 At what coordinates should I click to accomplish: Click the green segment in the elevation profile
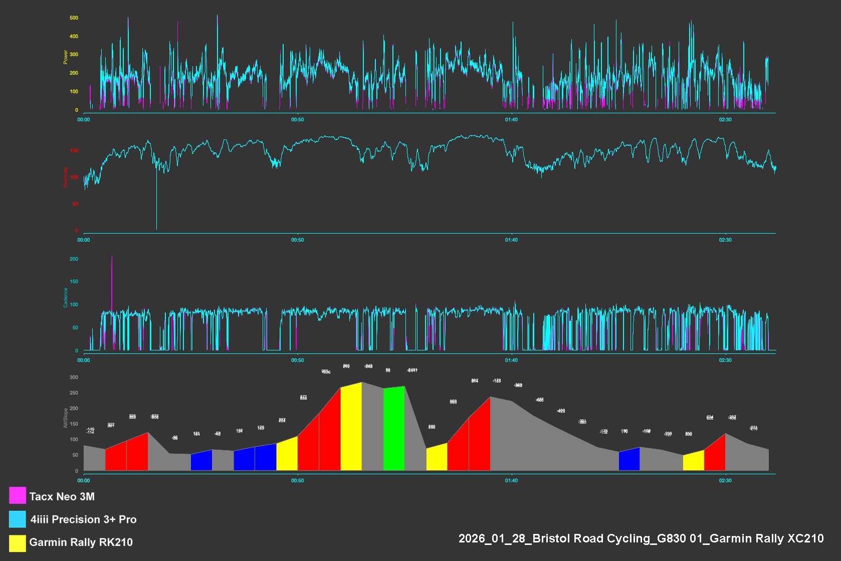coord(394,429)
